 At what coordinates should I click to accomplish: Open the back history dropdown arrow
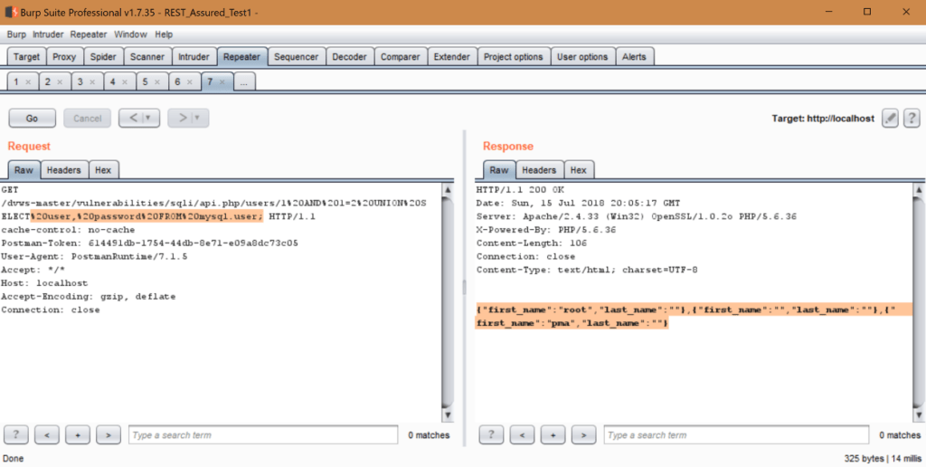click(146, 118)
